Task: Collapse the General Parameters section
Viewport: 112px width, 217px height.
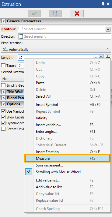Action: (4, 21)
